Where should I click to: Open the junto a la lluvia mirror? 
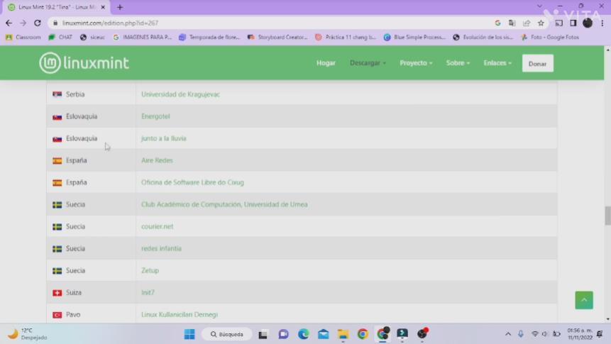coord(164,138)
